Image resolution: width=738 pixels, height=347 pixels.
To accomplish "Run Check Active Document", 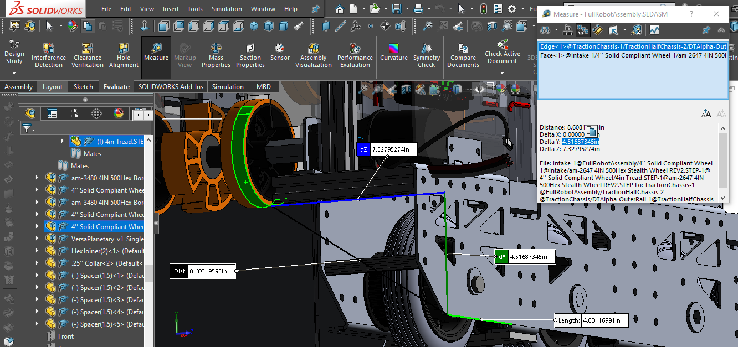I will (503, 53).
